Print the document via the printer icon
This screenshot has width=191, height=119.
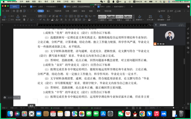[21, 11]
